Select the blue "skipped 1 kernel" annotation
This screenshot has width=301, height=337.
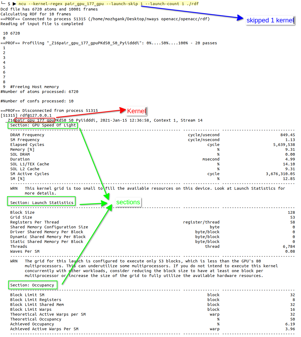tap(270, 20)
